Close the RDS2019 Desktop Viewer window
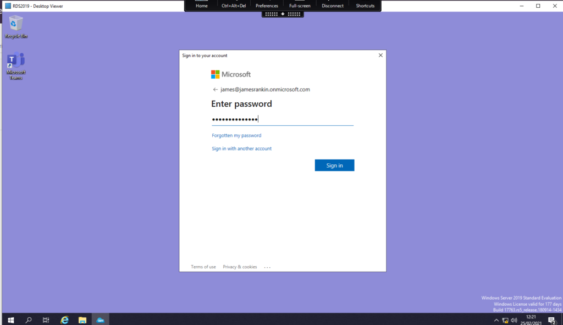 [555, 5]
